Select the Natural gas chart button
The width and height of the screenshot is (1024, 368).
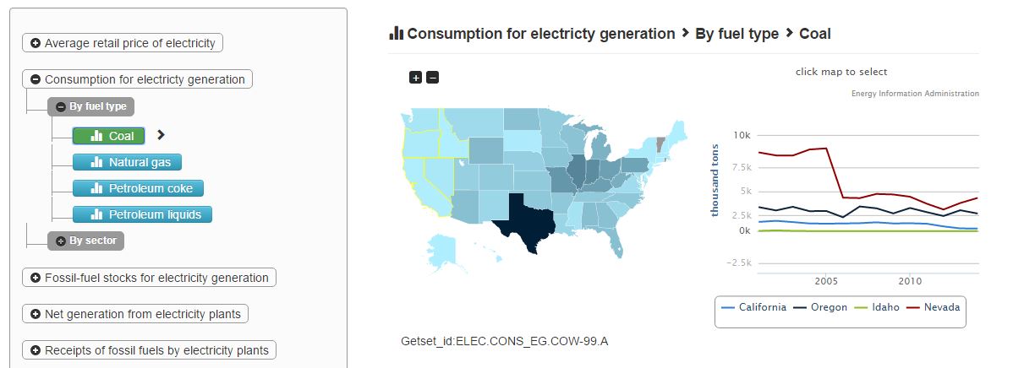(127, 162)
